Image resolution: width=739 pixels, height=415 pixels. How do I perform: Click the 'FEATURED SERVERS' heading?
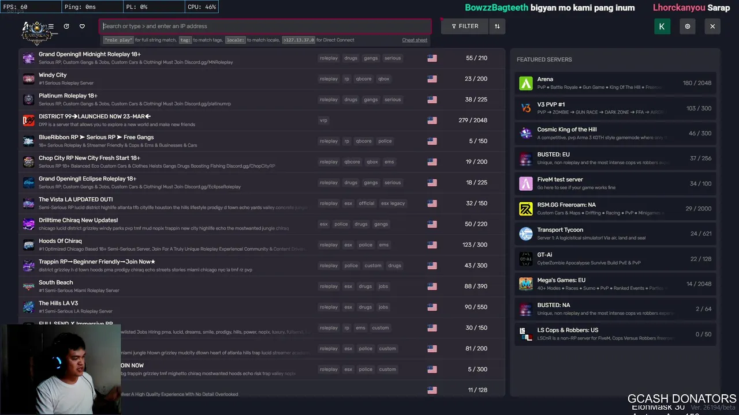(544, 59)
